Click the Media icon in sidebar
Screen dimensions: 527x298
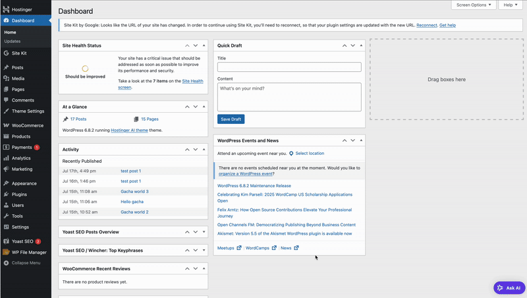click(6, 78)
